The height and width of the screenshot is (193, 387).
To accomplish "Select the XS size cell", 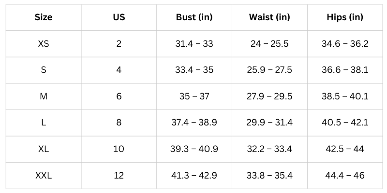I will tap(44, 44).
